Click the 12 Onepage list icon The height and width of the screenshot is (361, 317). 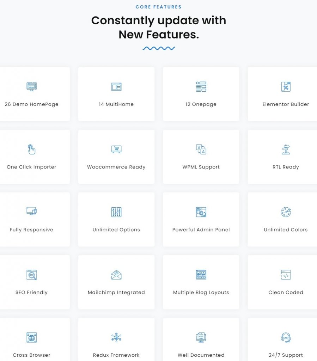coord(201,87)
